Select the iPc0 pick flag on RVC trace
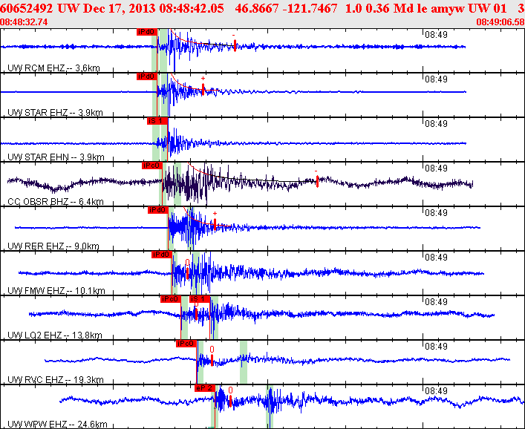Image resolution: width=525 pixels, height=429 pixels. 186,344
